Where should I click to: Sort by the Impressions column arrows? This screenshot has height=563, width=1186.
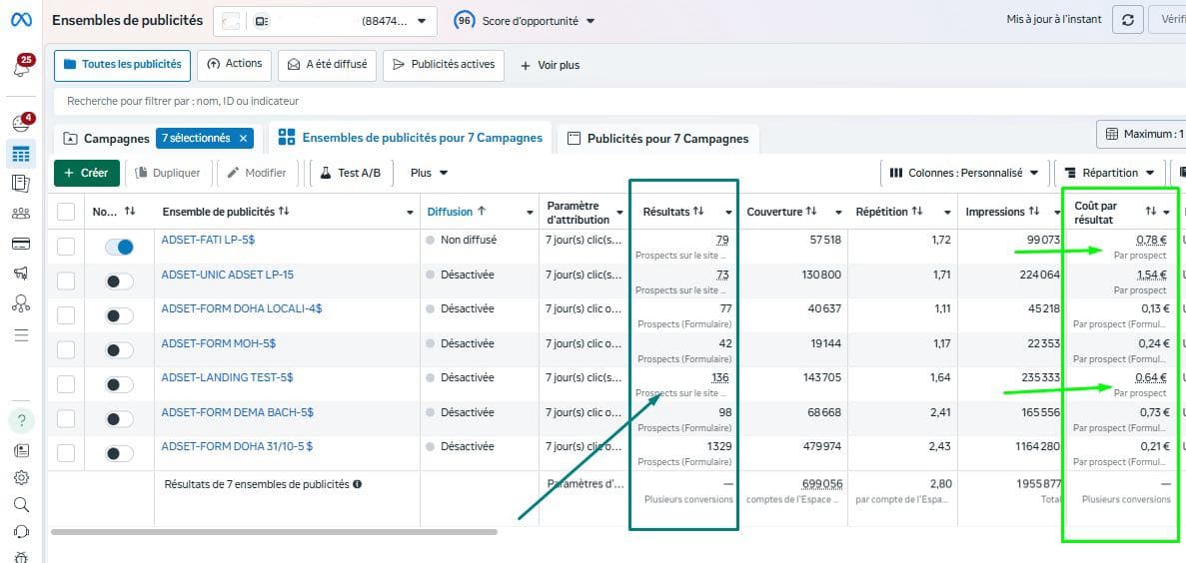pyautogui.click(x=1034, y=212)
